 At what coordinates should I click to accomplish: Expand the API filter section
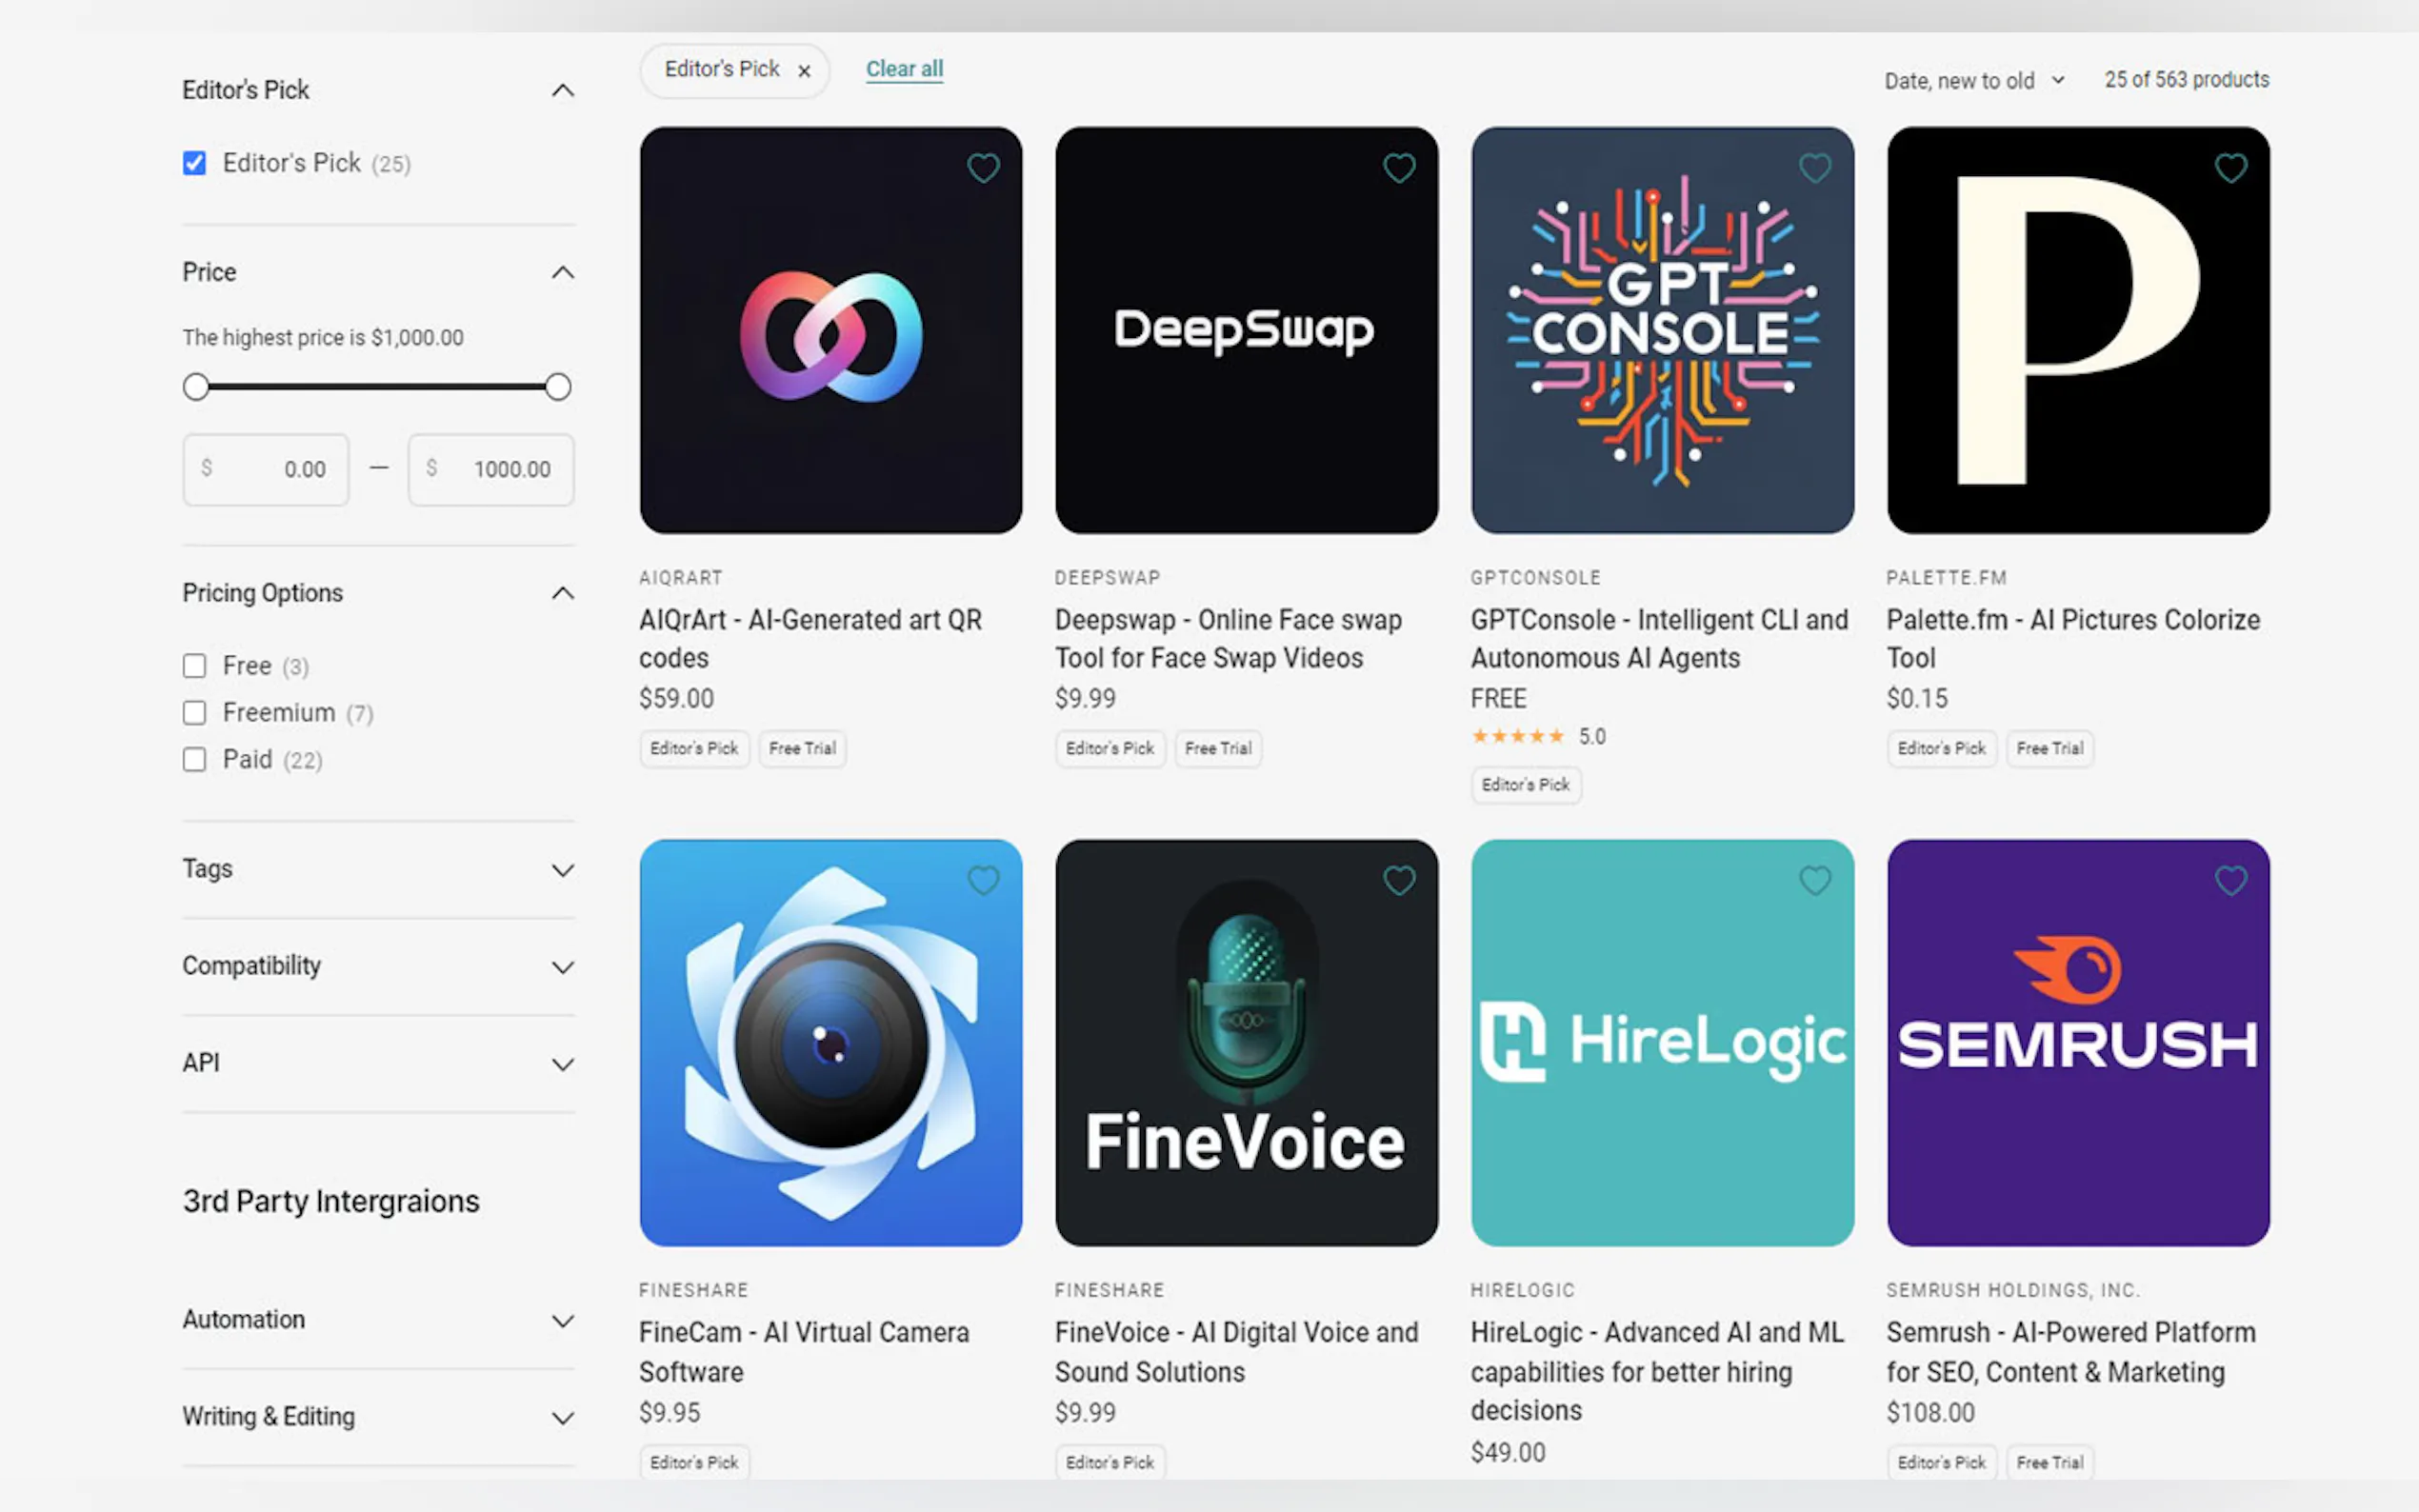coord(563,1064)
